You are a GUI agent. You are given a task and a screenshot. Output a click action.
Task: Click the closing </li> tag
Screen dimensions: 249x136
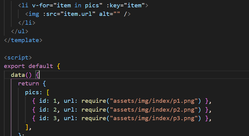click(27, 23)
